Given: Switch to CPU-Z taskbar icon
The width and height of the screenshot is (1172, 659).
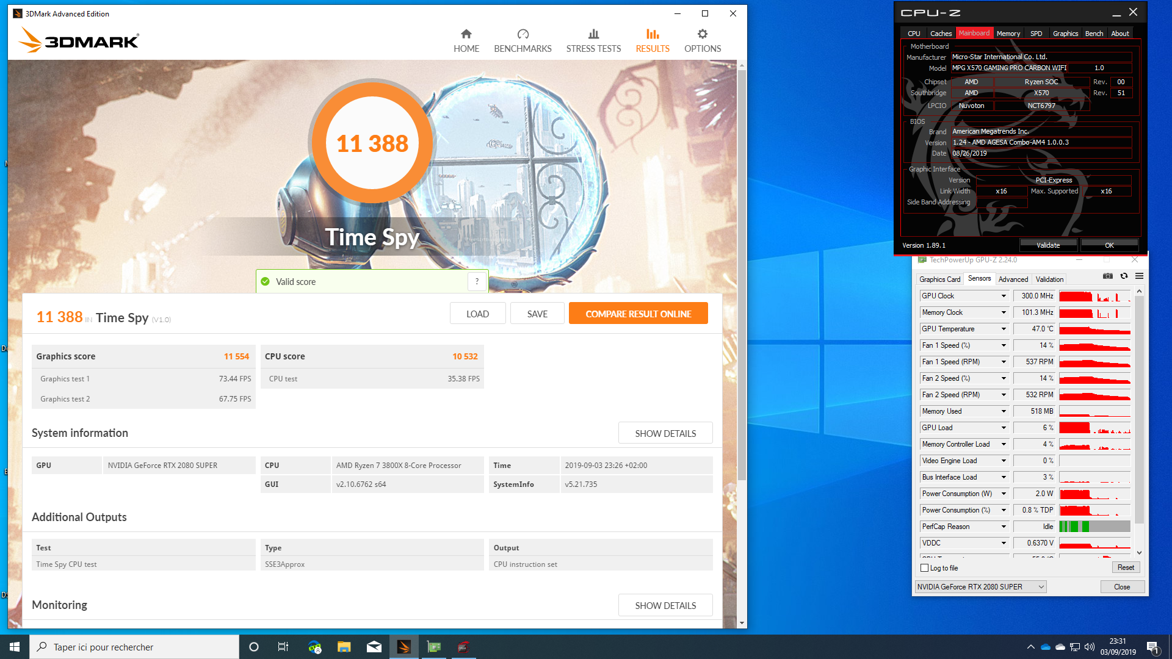Looking at the screenshot, I should [x=464, y=647].
